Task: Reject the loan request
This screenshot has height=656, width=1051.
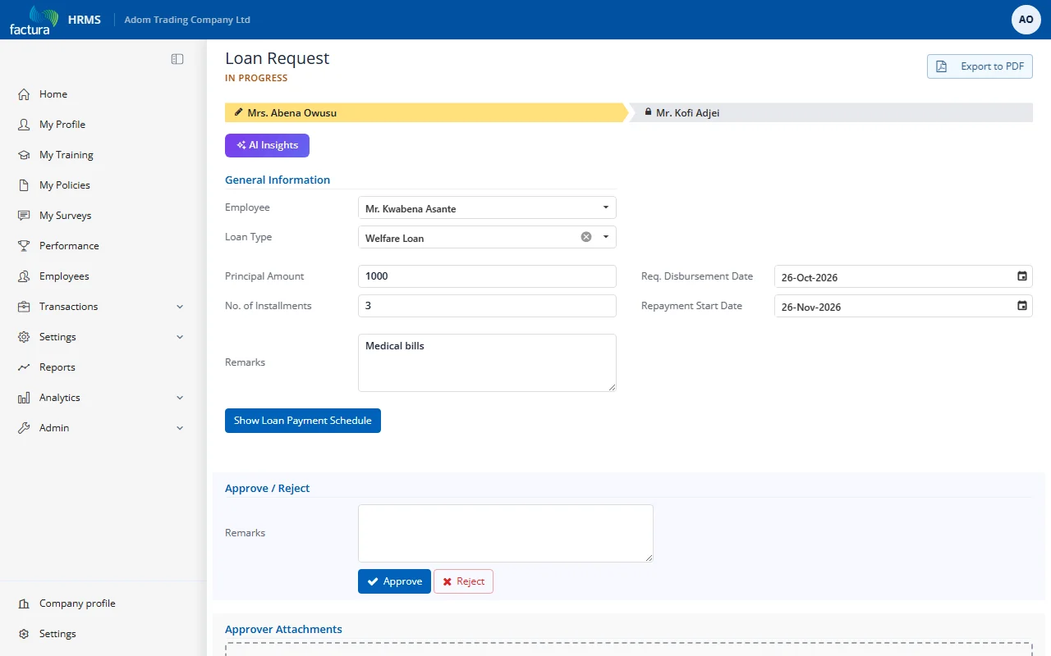Action: 463,581
